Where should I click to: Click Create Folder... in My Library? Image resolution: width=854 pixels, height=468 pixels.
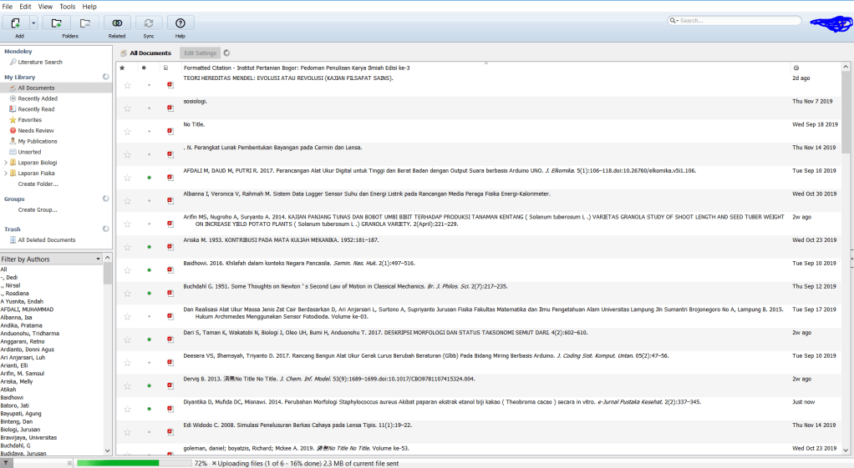[38, 184]
